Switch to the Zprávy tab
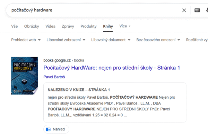Screen dimensions: 208x138 click(x=68, y=26)
